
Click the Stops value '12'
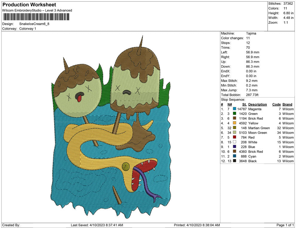(248, 43)
